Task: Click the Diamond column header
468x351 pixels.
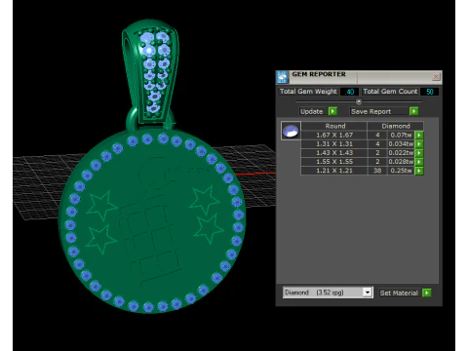Action: [x=396, y=126]
